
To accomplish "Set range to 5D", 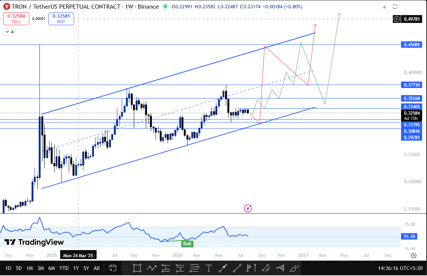I will (x=18, y=268).
